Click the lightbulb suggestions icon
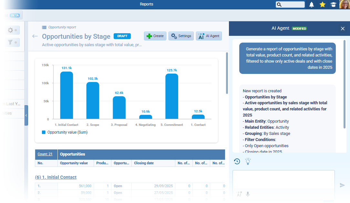This screenshot has height=203, width=350. pyautogui.click(x=248, y=161)
